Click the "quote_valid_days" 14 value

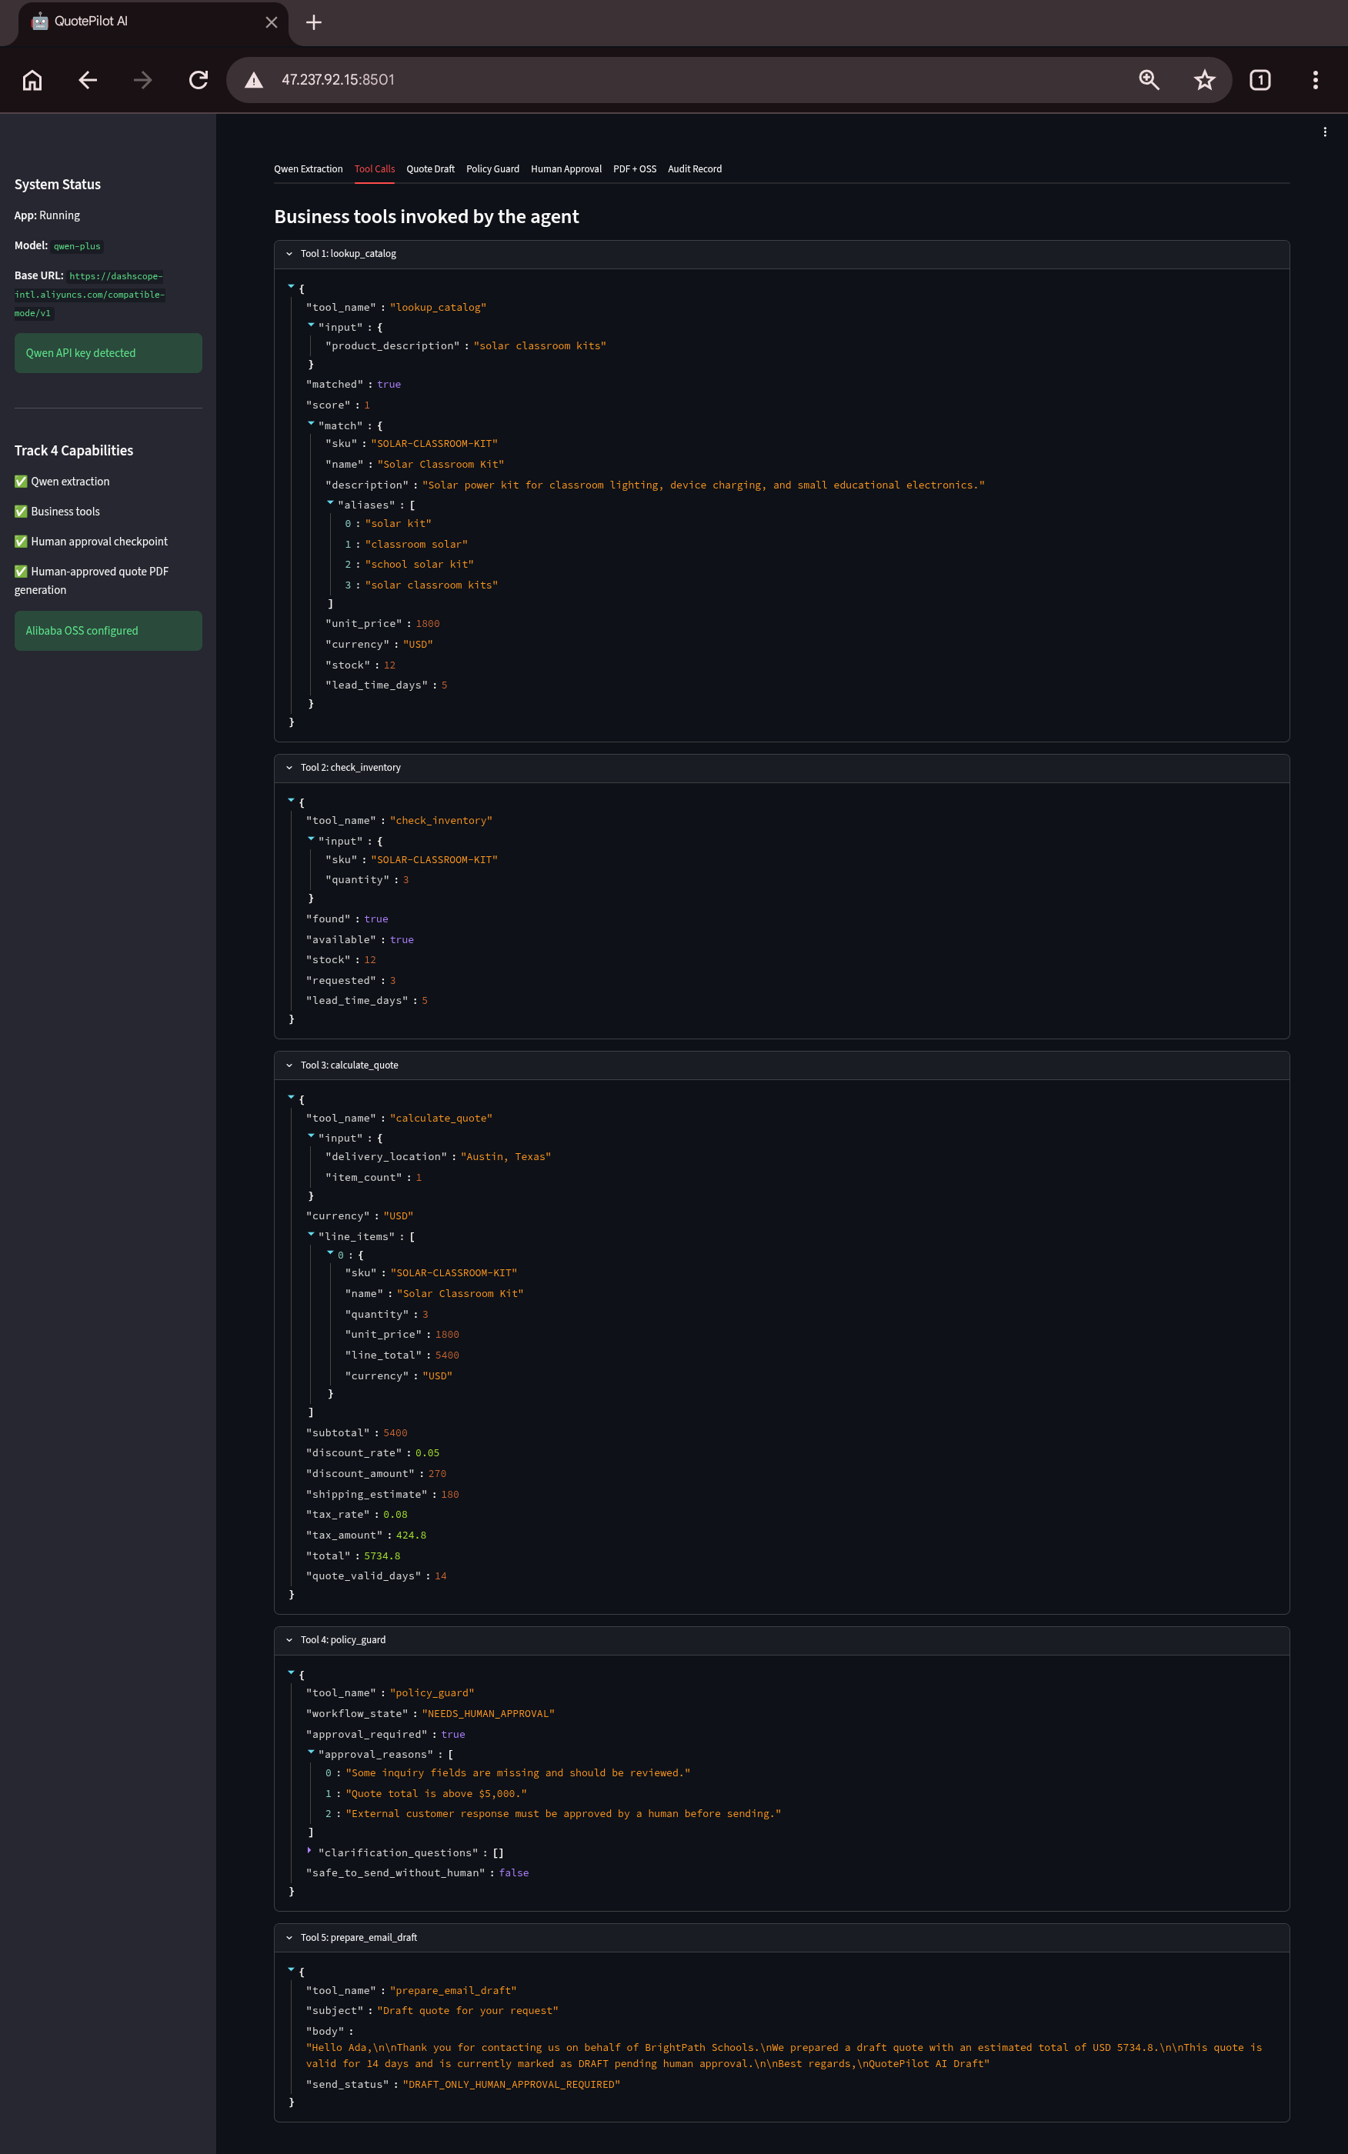(x=440, y=1576)
